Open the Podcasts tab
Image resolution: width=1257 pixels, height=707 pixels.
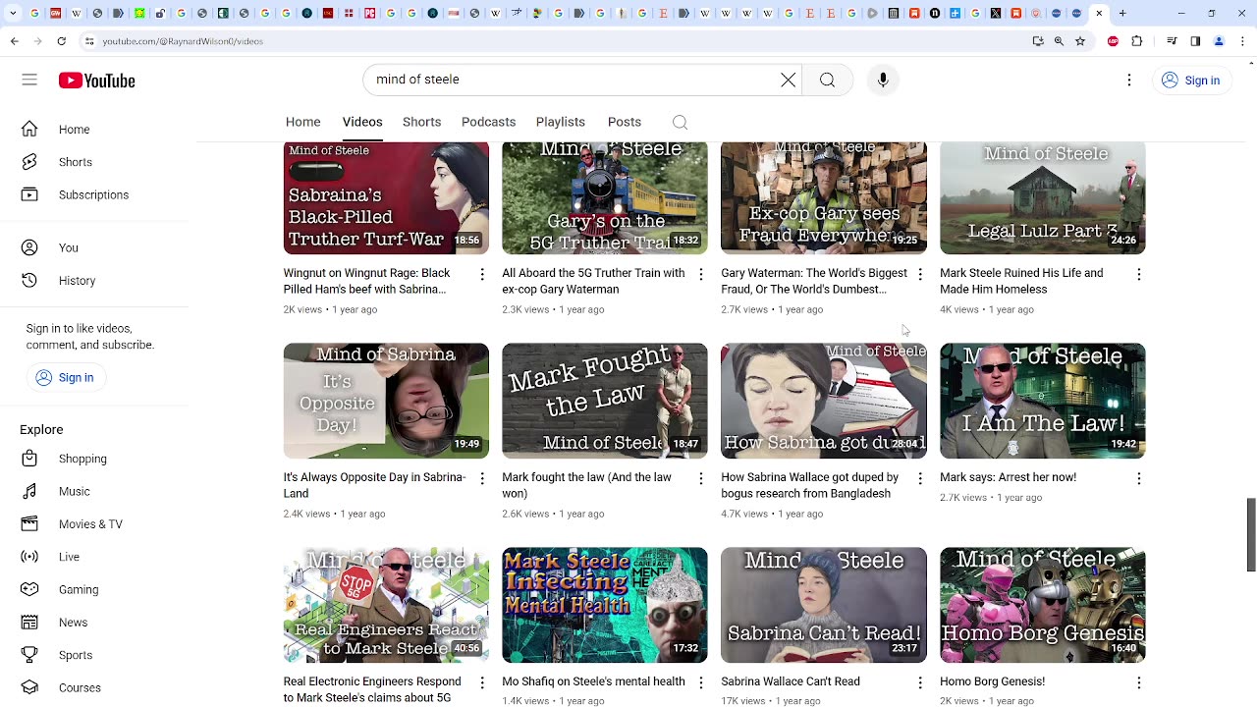(x=488, y=122)
